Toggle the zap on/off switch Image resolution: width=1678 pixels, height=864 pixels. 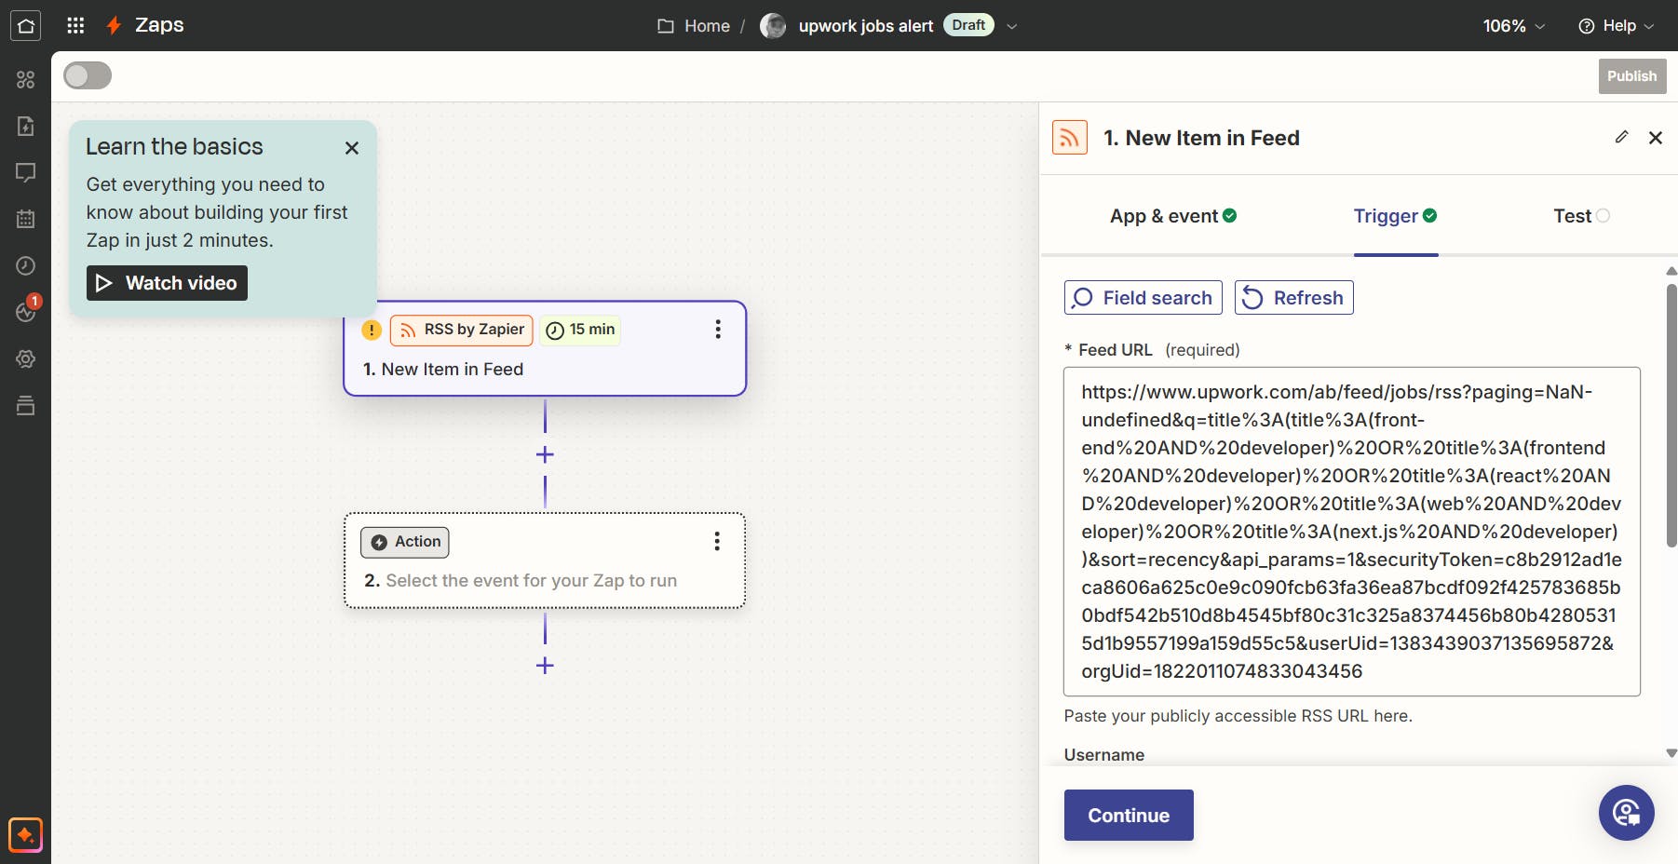tap(88, 75)
